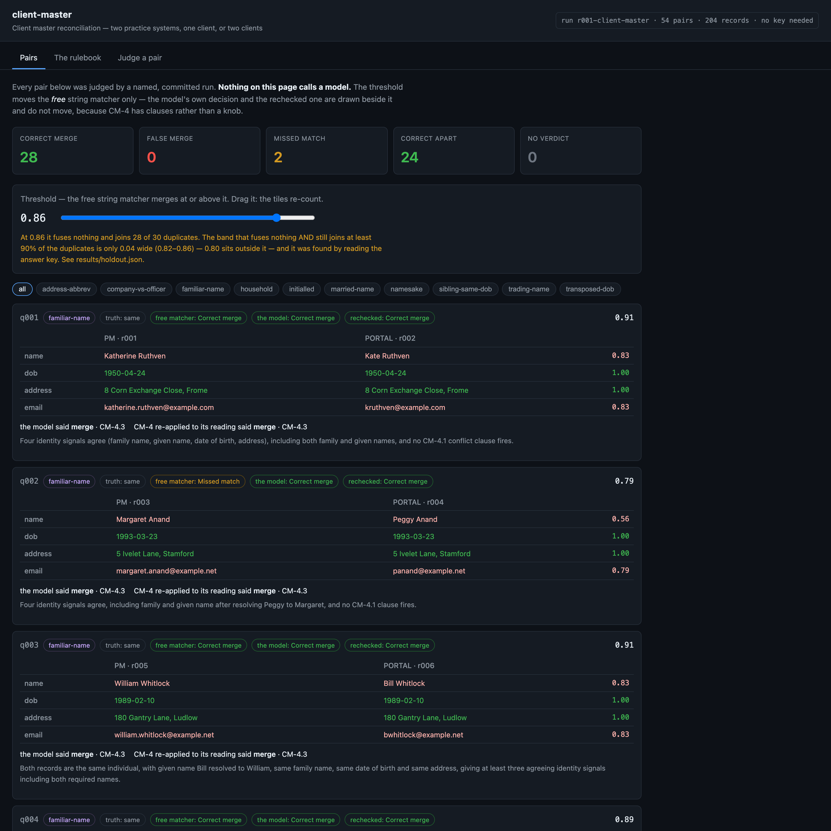This screenshot has width=831, height=831.
Task: Click the threshold slider handle
Action: (276, 218)
